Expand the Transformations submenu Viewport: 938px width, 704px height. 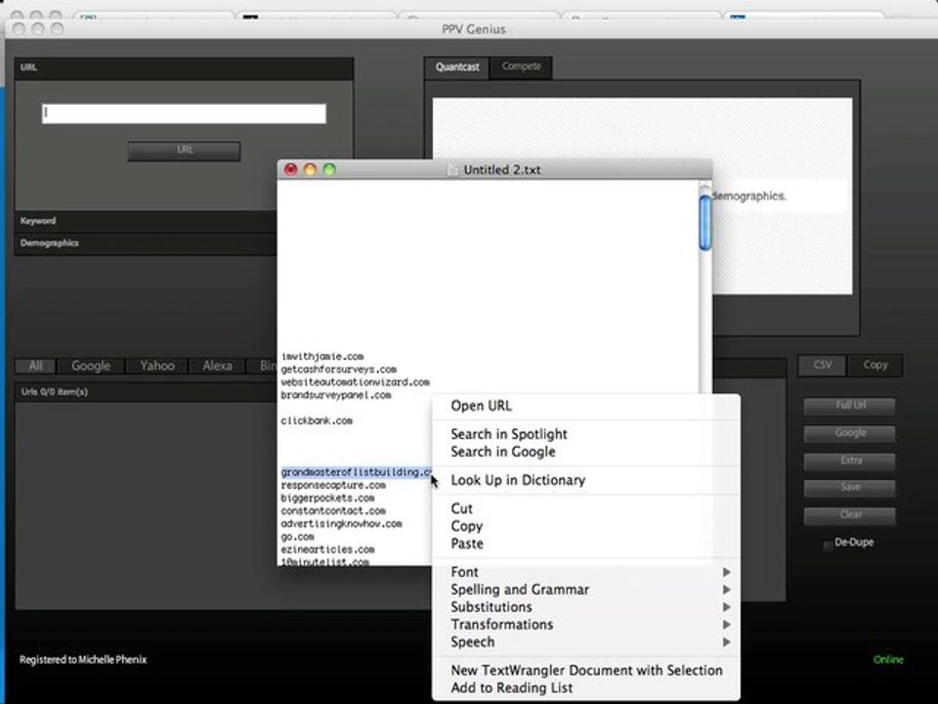[585, 625]
